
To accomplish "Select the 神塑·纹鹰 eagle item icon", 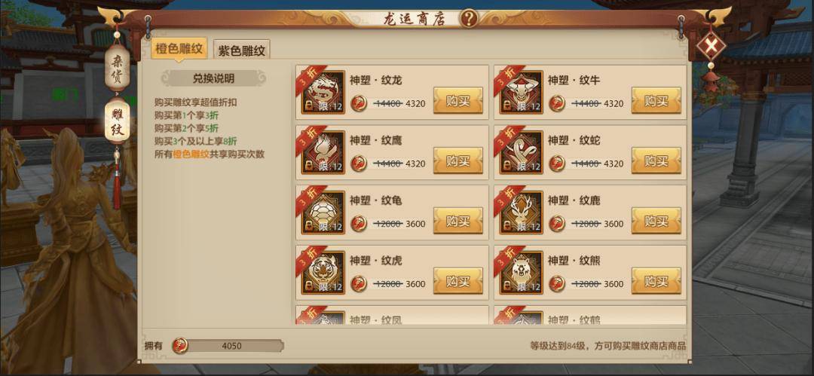I will click(323, 152).
